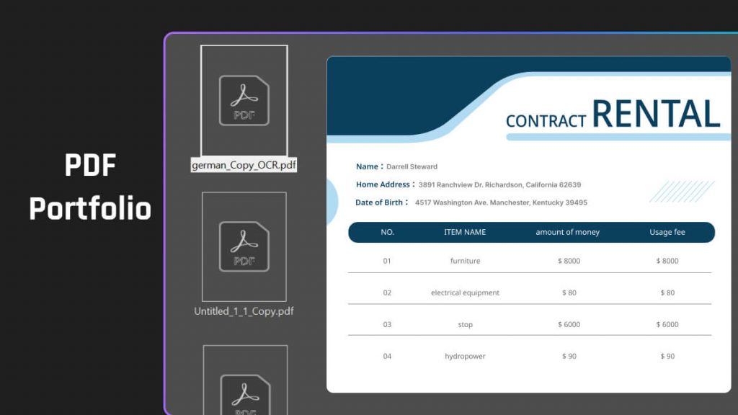Select the german_Copy_OCR.pdf filename field

pyautogui.click(x=243, y=165)
